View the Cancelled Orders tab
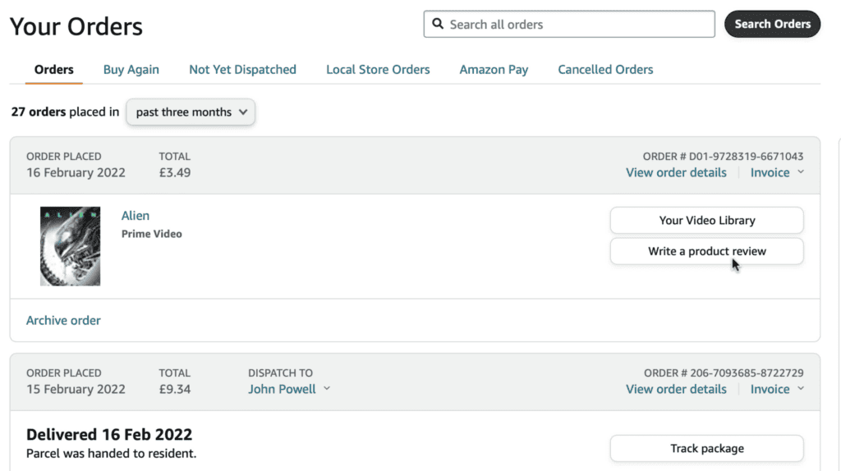Screen dimensions: 841x471 pos(605,70)
